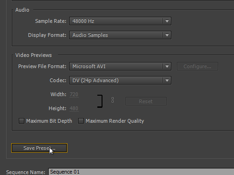Image resolution: width=234 pixels, height=175 pixels.
Task: Enable the Maximum Bit Depth checkbox
Action: click(x=22, y=121)
